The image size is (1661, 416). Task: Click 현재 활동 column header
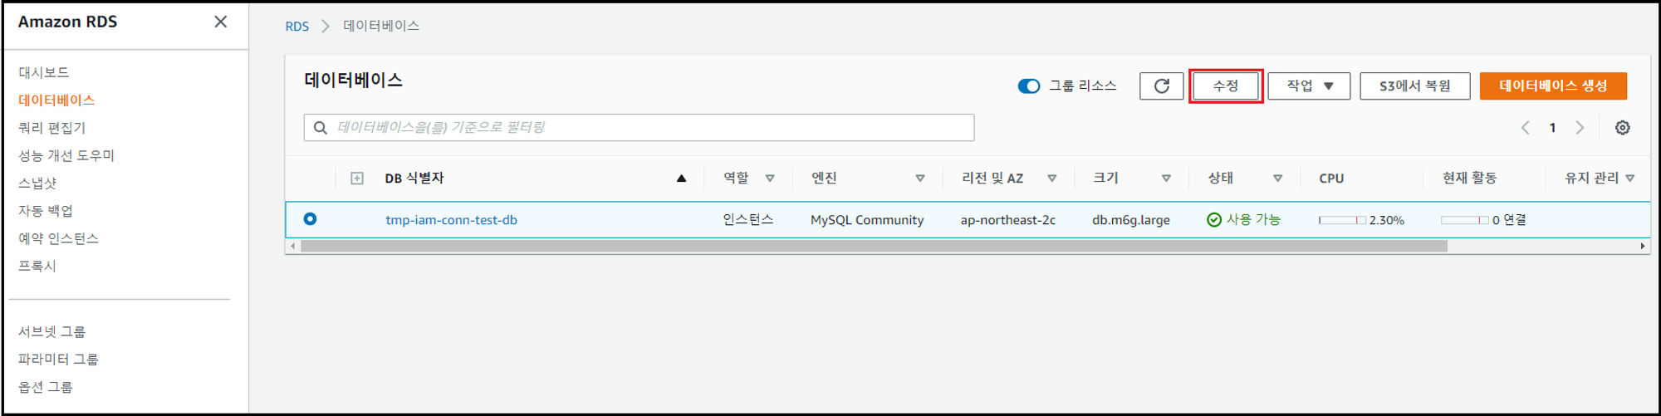(x=1469, y=179)
